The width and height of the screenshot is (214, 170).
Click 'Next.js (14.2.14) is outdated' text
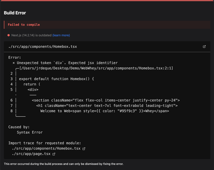pos(32,35)
